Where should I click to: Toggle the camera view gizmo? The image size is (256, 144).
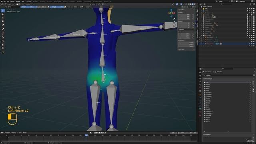point(174,24)
